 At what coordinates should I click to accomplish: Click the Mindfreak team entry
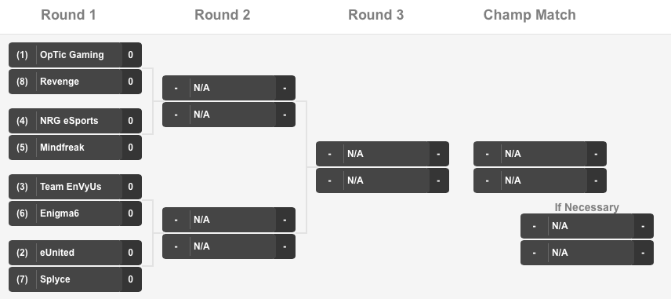coord(75,148)
